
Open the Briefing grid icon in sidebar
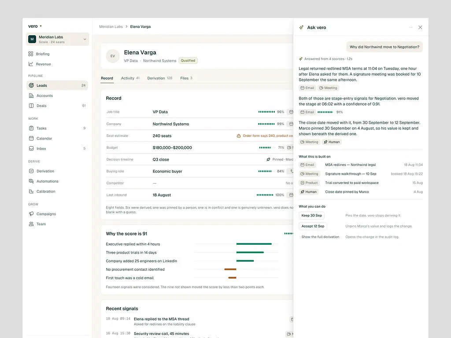click(x=31, y=54)
